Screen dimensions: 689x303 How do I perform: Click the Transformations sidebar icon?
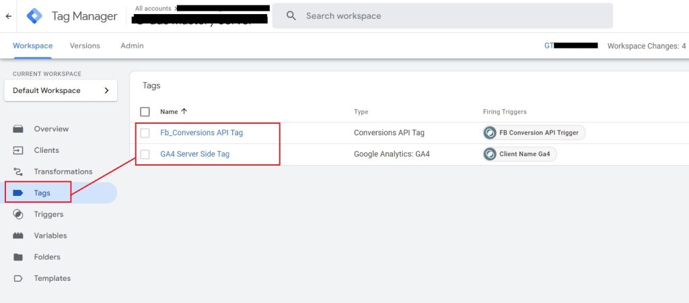click(x=18, y=172)
